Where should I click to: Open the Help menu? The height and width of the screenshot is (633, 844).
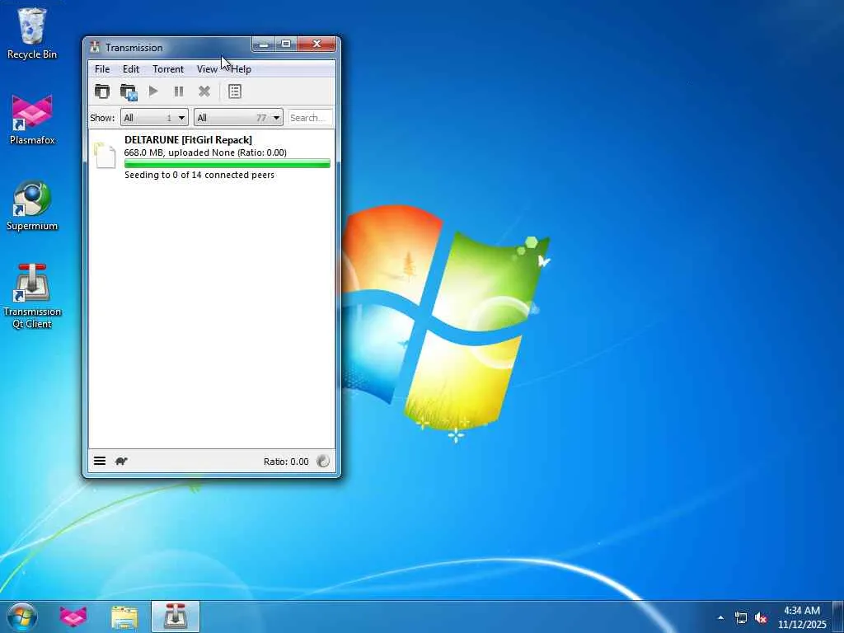tap(241, 69)
